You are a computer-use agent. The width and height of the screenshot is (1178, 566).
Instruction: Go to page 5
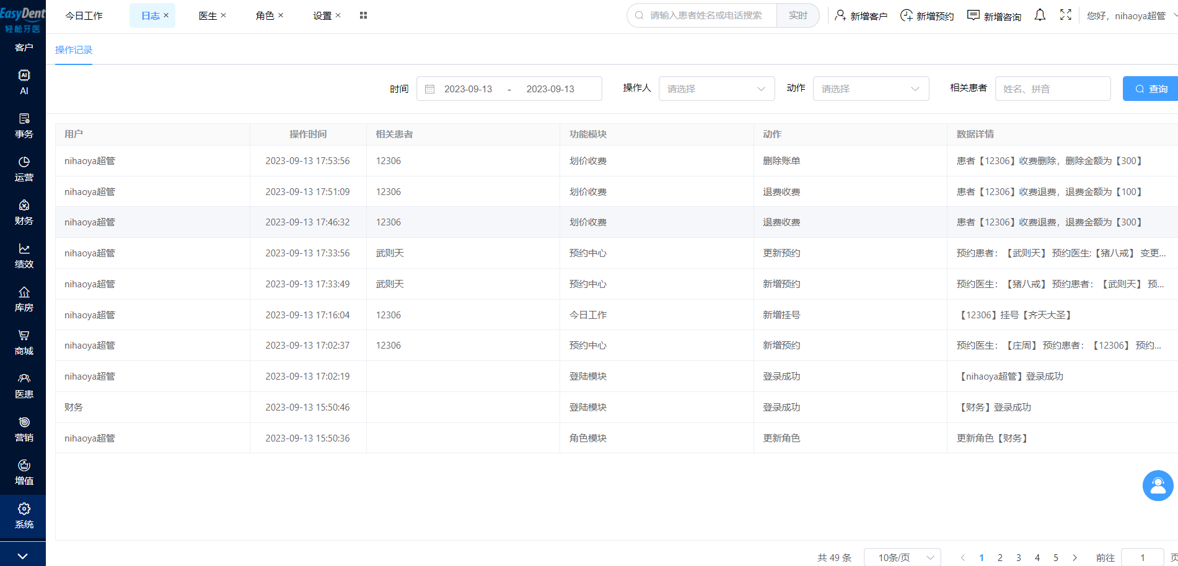pos(1055,557)
